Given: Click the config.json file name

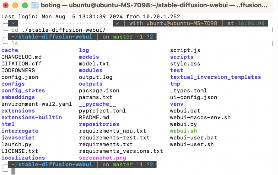Looking at the screenshot, I should [x=20, y=77].
